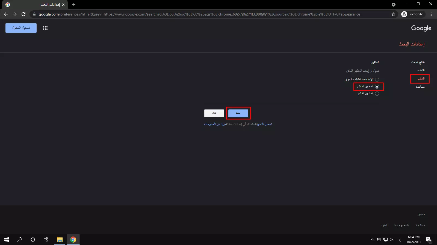437x245 pixels.
Task: Open the Languages settings section
Action: (x=421, y=70)
